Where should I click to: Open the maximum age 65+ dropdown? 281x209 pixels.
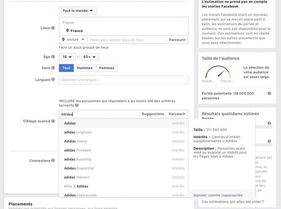[x=89, y=57]
